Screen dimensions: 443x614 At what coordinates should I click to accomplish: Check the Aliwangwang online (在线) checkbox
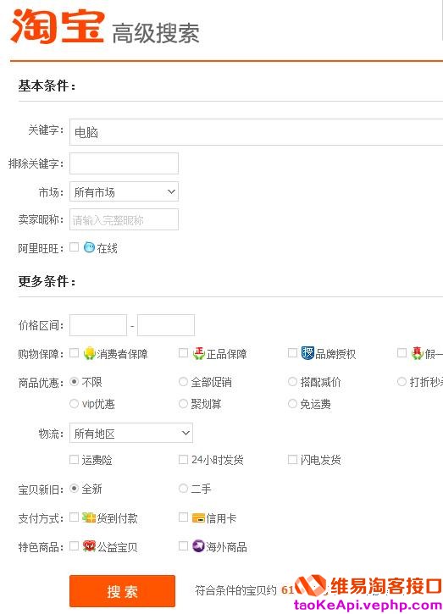pos(74,247)
